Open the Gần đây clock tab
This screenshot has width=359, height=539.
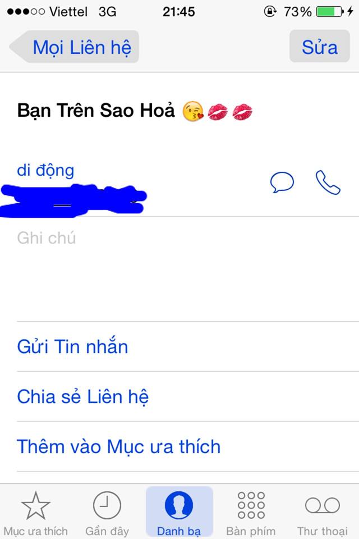click(x=107, y=513)
